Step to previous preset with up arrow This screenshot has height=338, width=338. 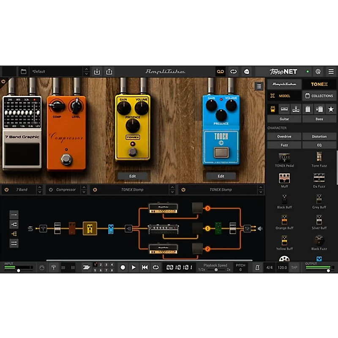pos(87,69)
